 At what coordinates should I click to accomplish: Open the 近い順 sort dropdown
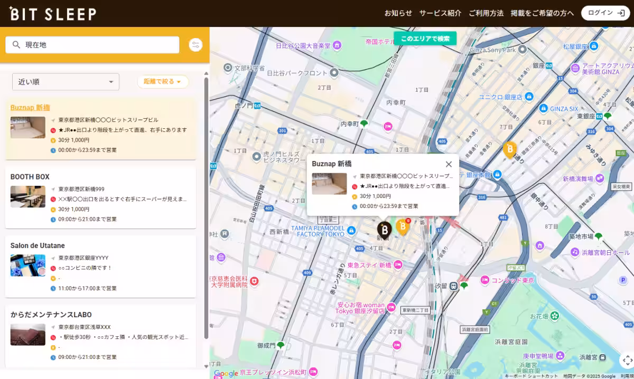point(66,82)
